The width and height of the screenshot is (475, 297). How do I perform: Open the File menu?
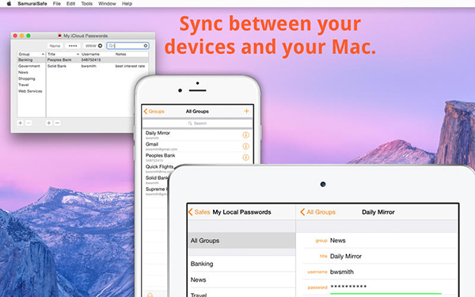57,4
